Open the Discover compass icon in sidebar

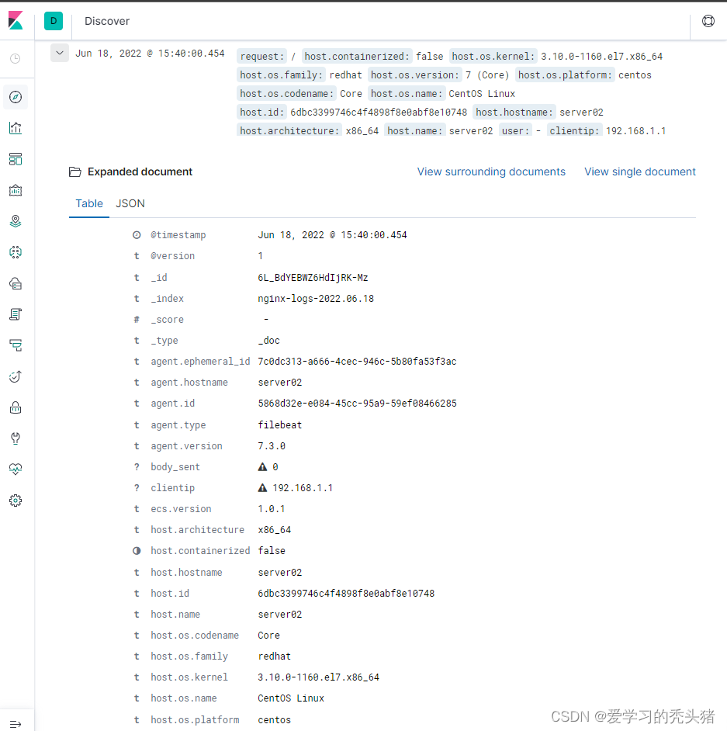pyautogui.click(x=16, y=96)
